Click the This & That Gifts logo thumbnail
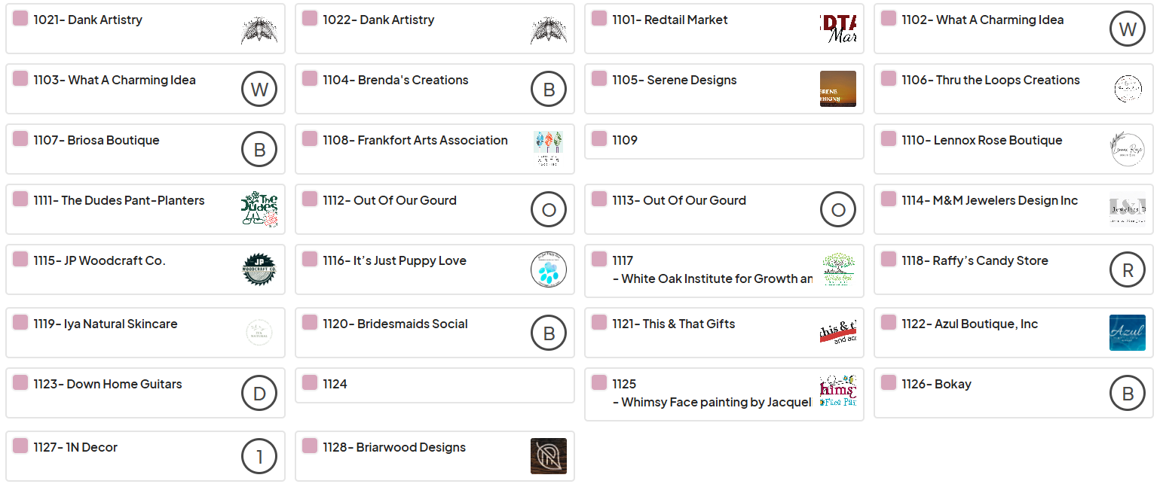Screen dimensions: 1163x490 click(838, 333)
